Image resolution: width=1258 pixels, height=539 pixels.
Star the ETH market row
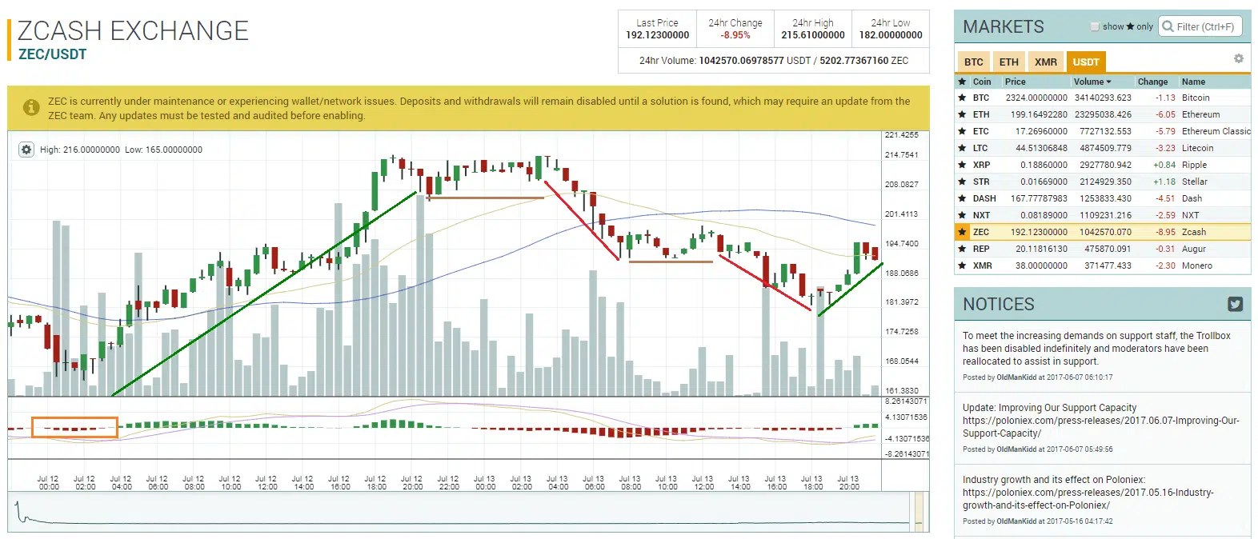click(962, 114)
